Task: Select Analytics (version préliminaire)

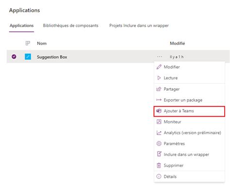Action: click(189, 133)
